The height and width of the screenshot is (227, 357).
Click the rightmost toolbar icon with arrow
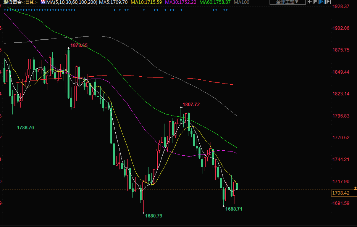[x=328, y=2]
